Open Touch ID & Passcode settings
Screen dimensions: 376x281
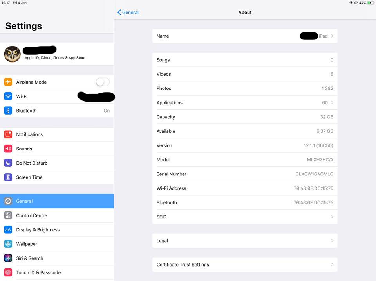click(57, 272)
